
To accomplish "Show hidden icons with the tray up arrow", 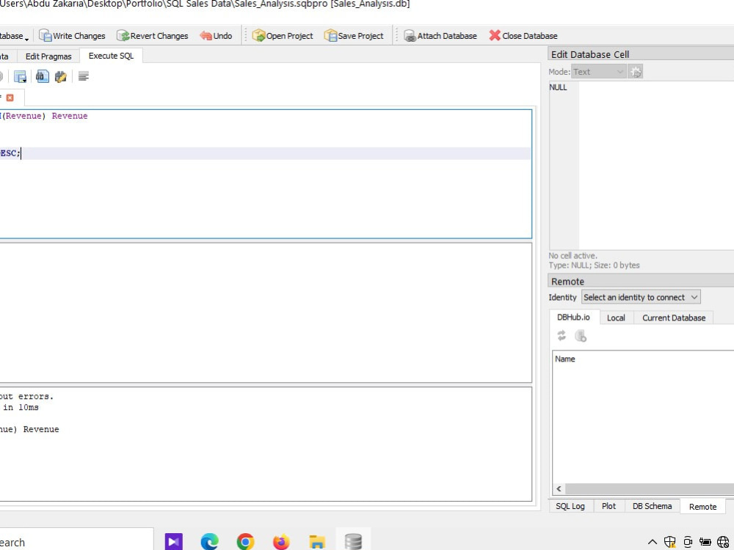I will pyautogui.click(x=652, y=542).
